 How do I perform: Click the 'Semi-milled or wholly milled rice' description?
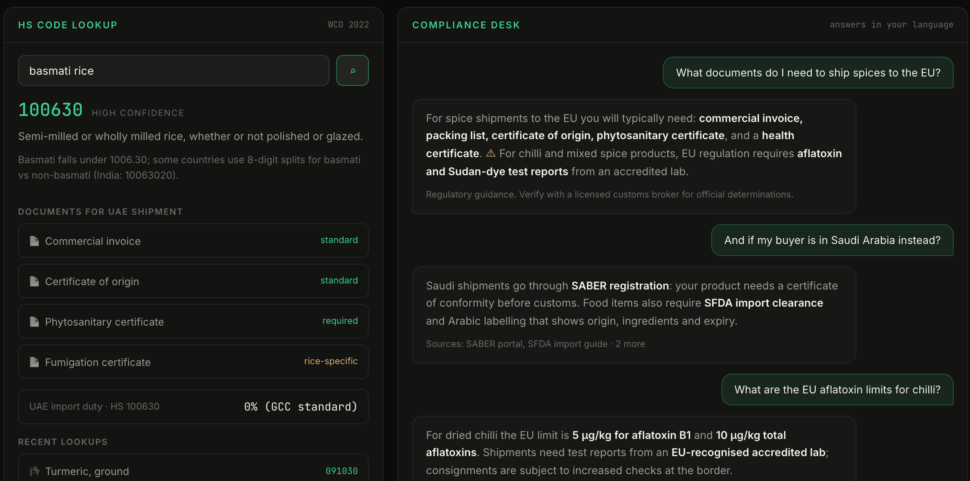tap(190, 136)
